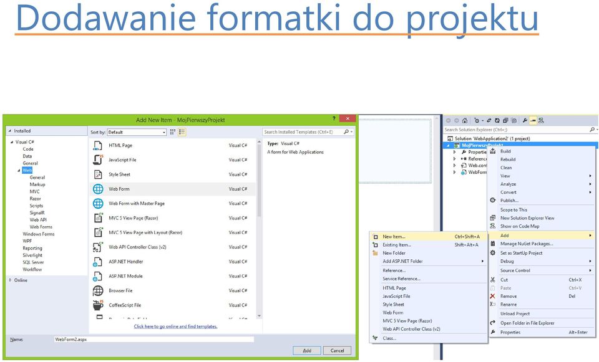This screenshot has height=362, width=599.
Task: Click the template list scrollbar down arrow
Action: 259,316
